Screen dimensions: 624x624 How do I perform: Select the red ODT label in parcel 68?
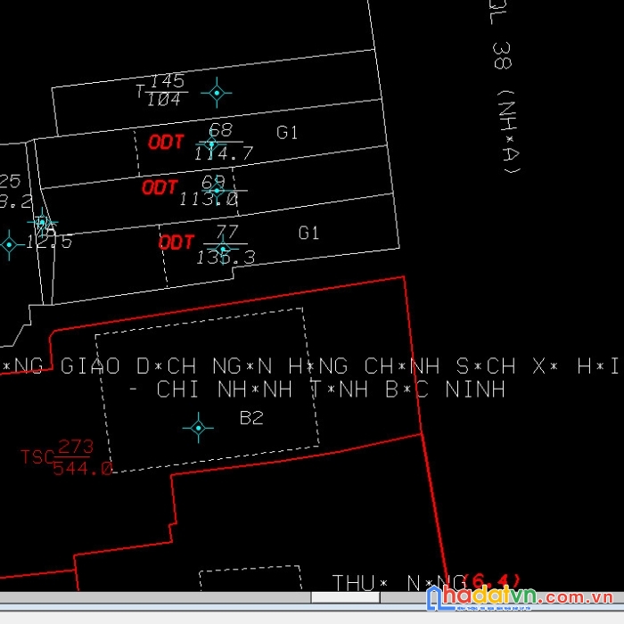[166, 142]
